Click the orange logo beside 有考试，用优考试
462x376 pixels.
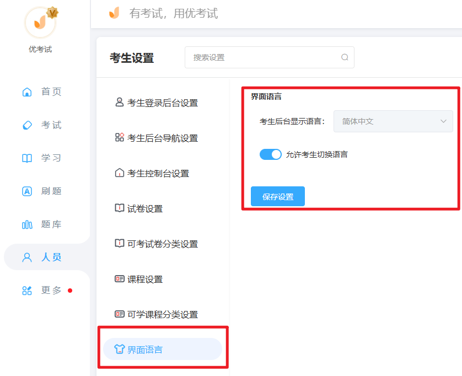click(114, 13)
